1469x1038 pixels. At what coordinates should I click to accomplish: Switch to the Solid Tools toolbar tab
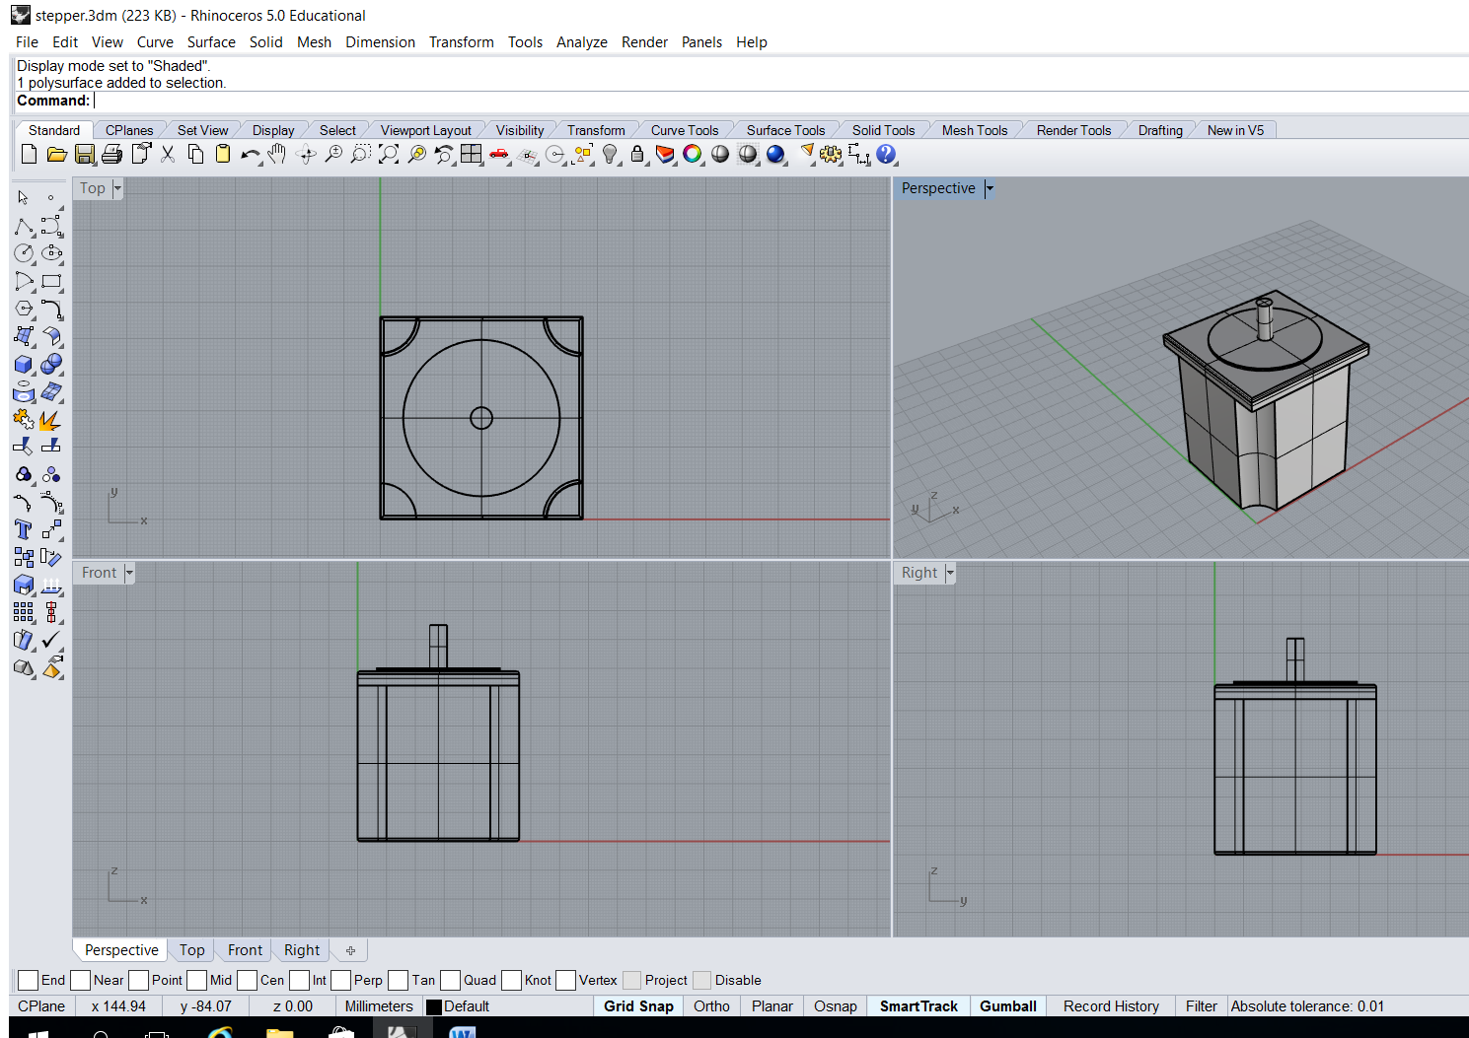click(883, 130)
